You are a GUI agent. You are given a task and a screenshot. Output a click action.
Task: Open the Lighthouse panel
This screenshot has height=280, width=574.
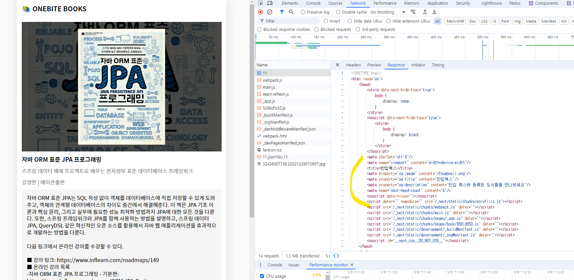click(492, 3)
